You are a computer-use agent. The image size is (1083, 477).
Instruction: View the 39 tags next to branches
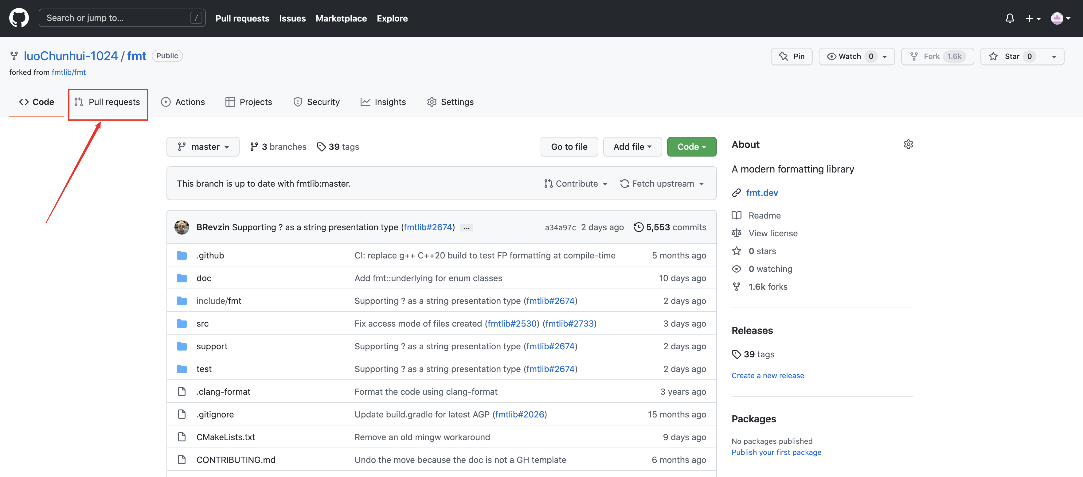338,147
